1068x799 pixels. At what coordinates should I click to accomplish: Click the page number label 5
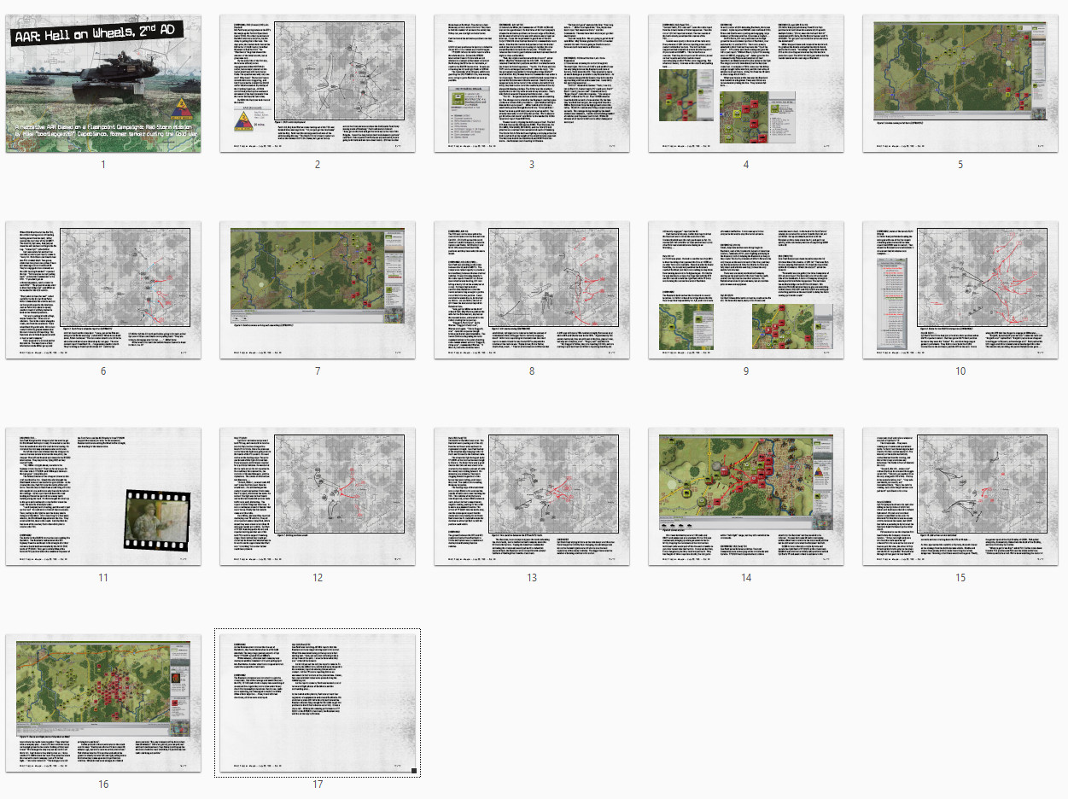pyautogui.click(x=960, y=165)
